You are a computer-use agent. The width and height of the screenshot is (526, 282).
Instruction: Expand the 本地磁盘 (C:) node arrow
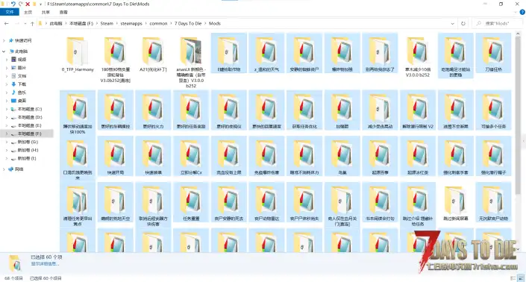tap(7, 109)
